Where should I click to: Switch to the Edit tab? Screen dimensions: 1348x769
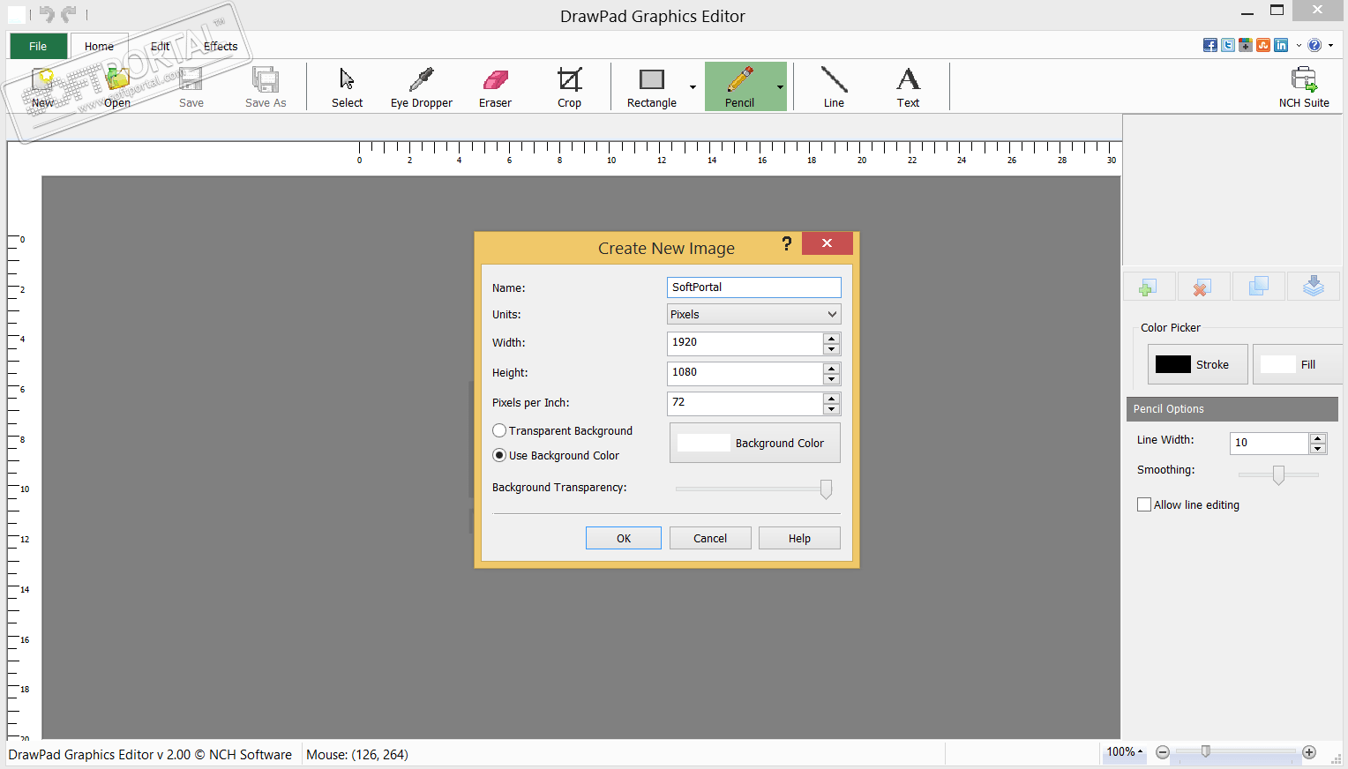click(x=160, y=46)
